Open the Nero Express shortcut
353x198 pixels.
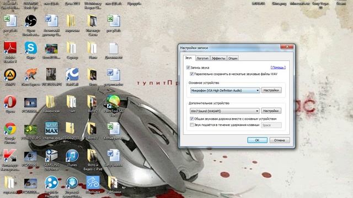click(31, 75)
